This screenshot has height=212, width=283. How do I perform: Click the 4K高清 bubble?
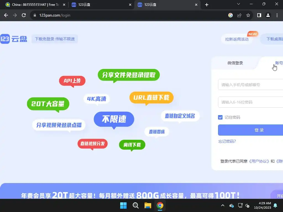click(x=96, y=99)
